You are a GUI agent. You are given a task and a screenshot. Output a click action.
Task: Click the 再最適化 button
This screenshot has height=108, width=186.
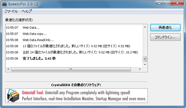[165, 28]
